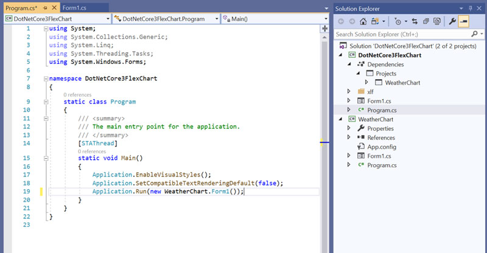This screenshot has width=487, height=253.
Task: Click the Back arrow in Solution Explorer toolbar
Action: (341, 21)
